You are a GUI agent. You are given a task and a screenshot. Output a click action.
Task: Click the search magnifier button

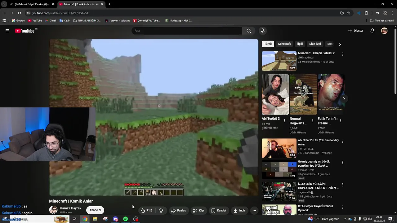pyautogui.click(x=249, y=31)
